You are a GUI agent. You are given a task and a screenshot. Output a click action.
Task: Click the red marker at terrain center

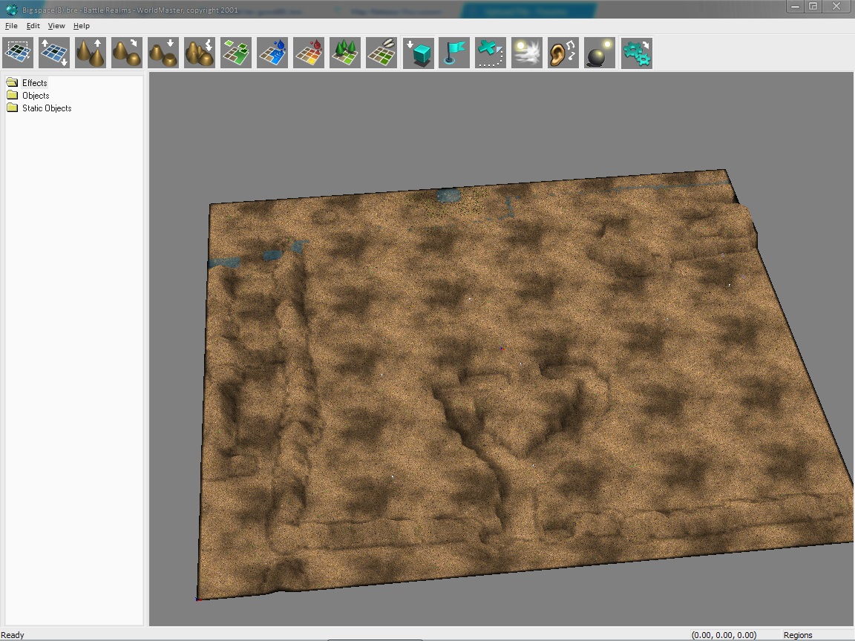point(502,348)
